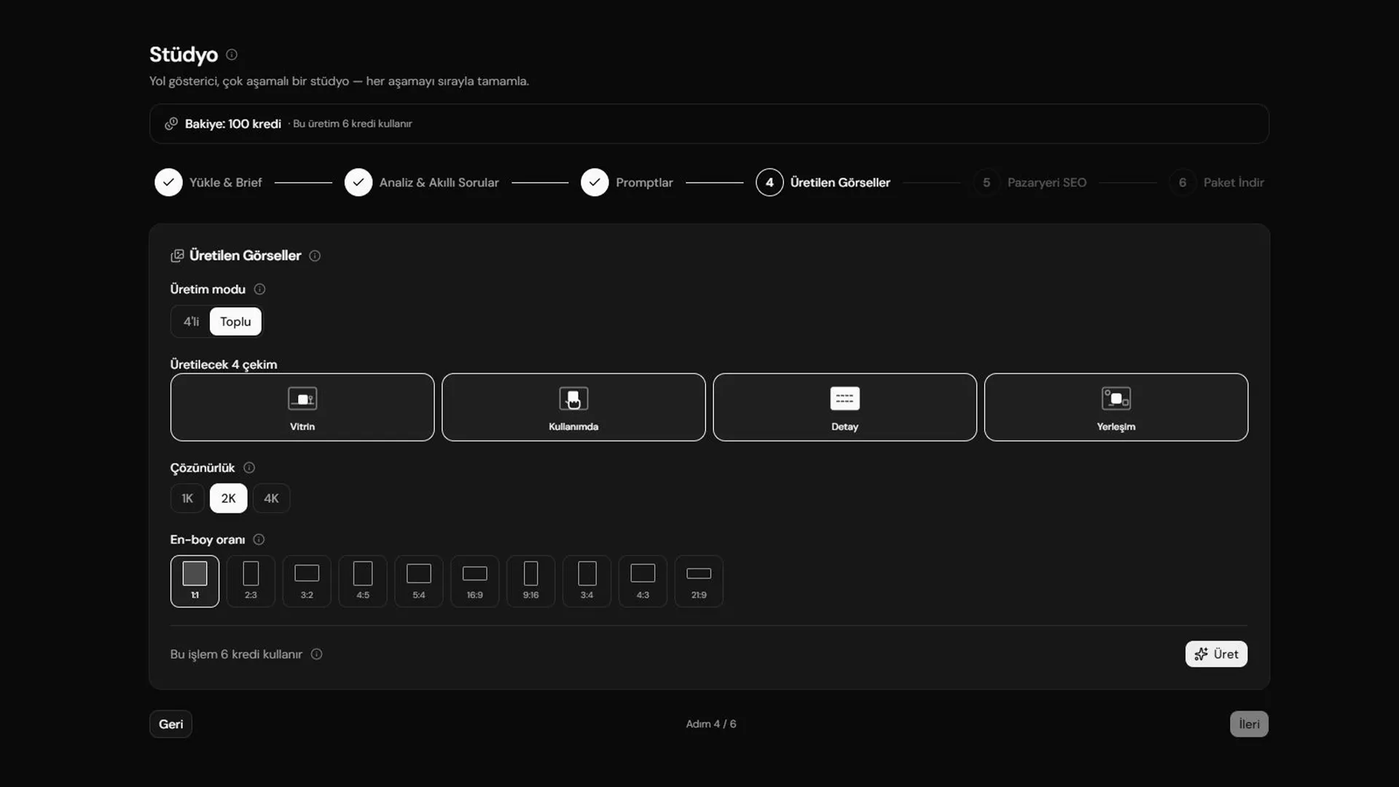Screen dimensions: 1399x787
Task: Click the Kullanımda shot icon
Action: 573,399
